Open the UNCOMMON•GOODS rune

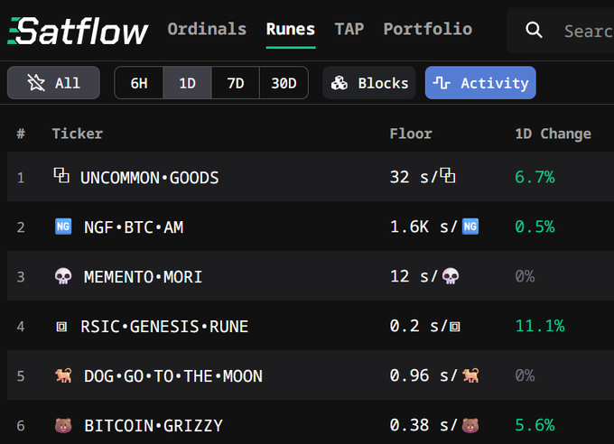click(150, 178)
